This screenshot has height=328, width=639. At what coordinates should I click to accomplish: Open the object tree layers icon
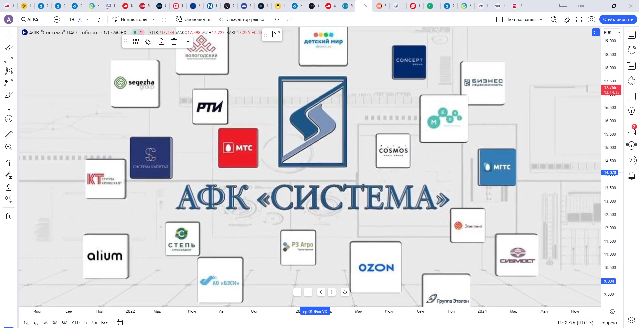pos(632,320)
